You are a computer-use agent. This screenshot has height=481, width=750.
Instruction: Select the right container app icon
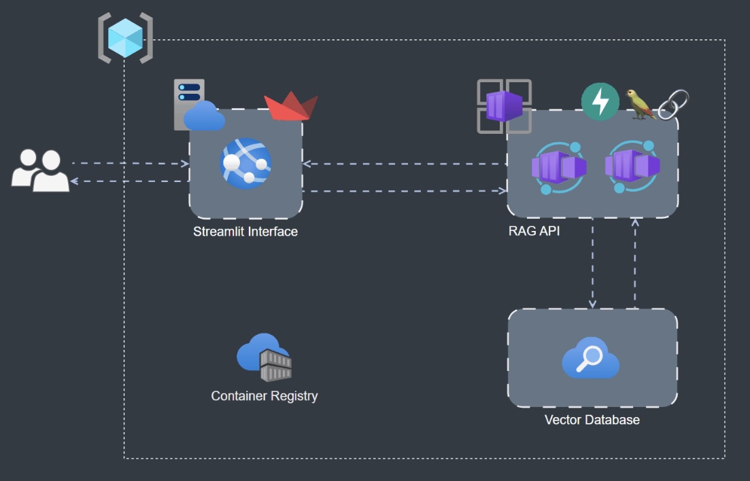pos(632,166)
